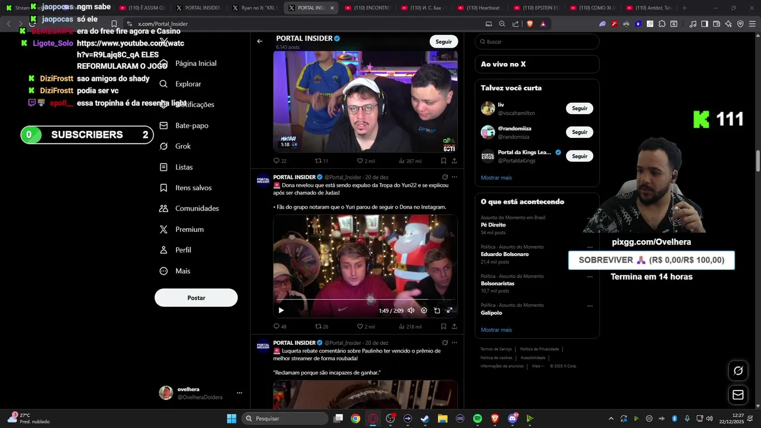Image resolution: width=761 pixels, height=428 pixels.
Task: Bookmark the Dona post
Action: [444, 326]
